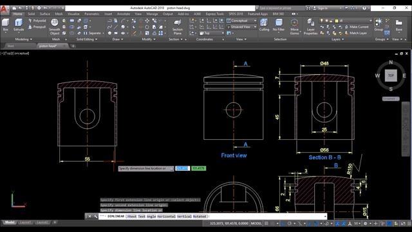Screen dimensions: 412x232
Task: Choose the Angle option in command line
Action: [x=151, y=217]
